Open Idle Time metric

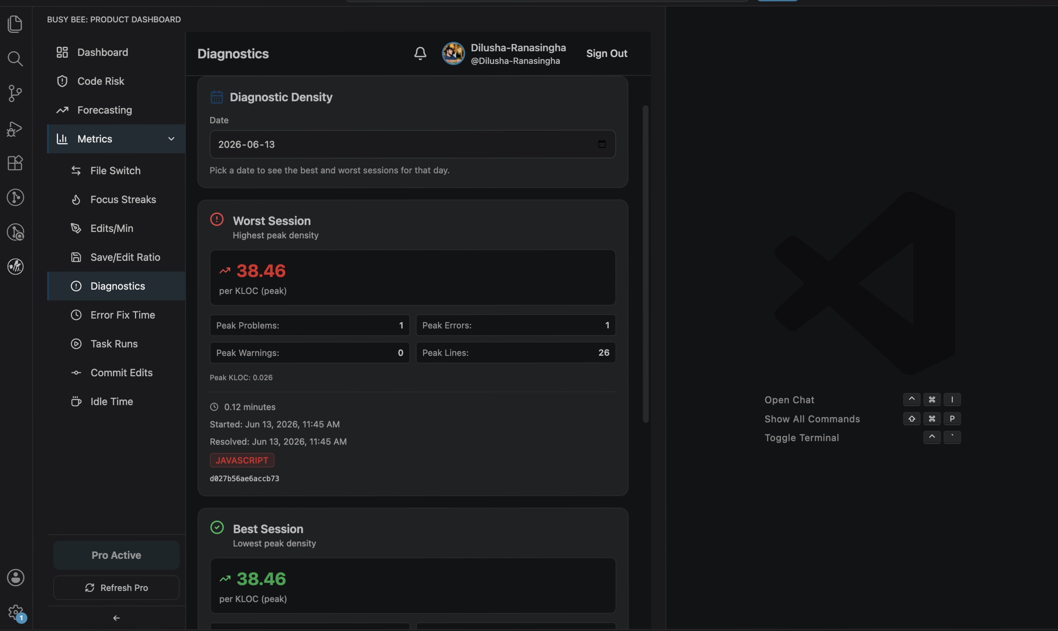coord(116,402)
